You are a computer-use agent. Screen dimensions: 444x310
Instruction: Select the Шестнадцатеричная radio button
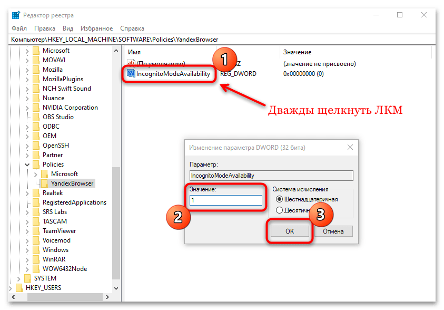point(279,199)
